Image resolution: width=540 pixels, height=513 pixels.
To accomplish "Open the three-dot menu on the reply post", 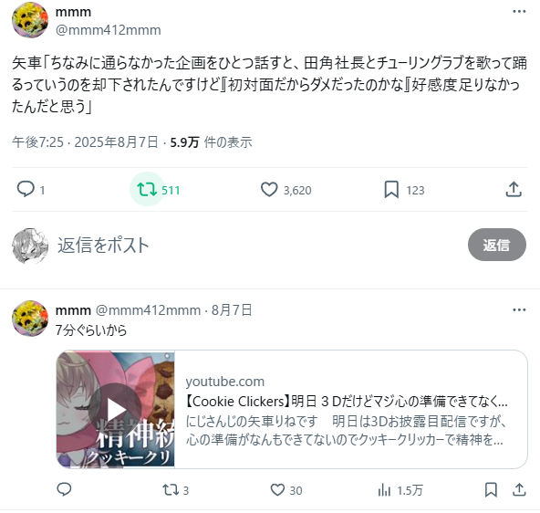I will [x=519, y=309].
